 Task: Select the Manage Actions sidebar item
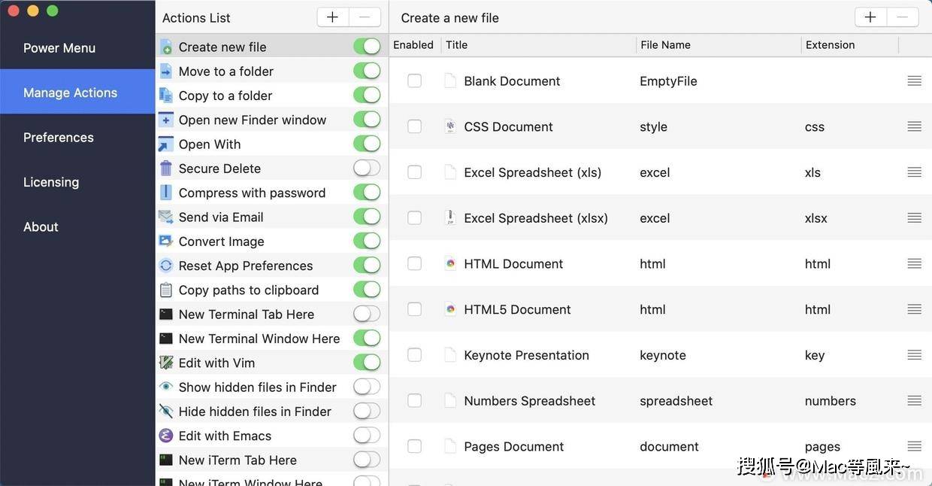(77, 92)
